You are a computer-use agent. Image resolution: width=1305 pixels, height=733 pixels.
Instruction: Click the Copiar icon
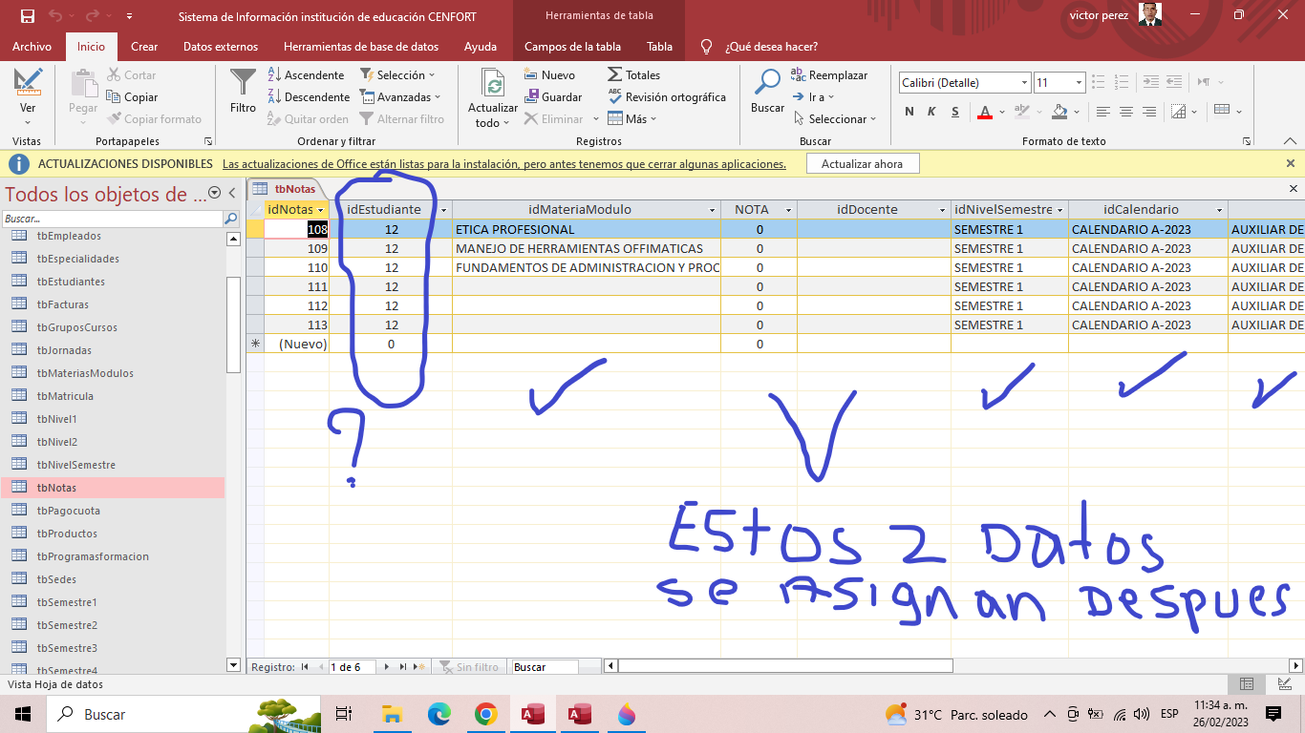click(132, 96)
